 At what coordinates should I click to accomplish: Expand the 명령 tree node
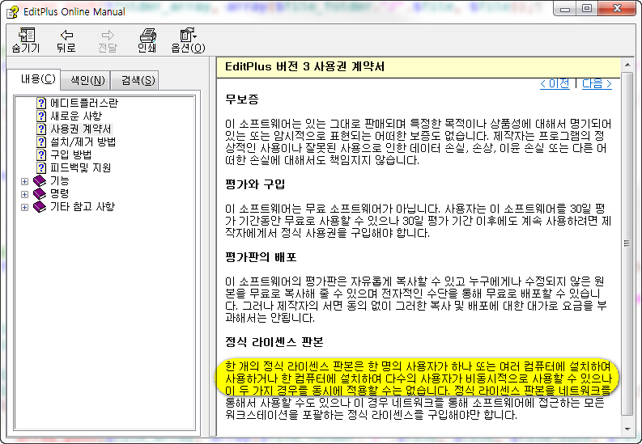pos(24,194)
